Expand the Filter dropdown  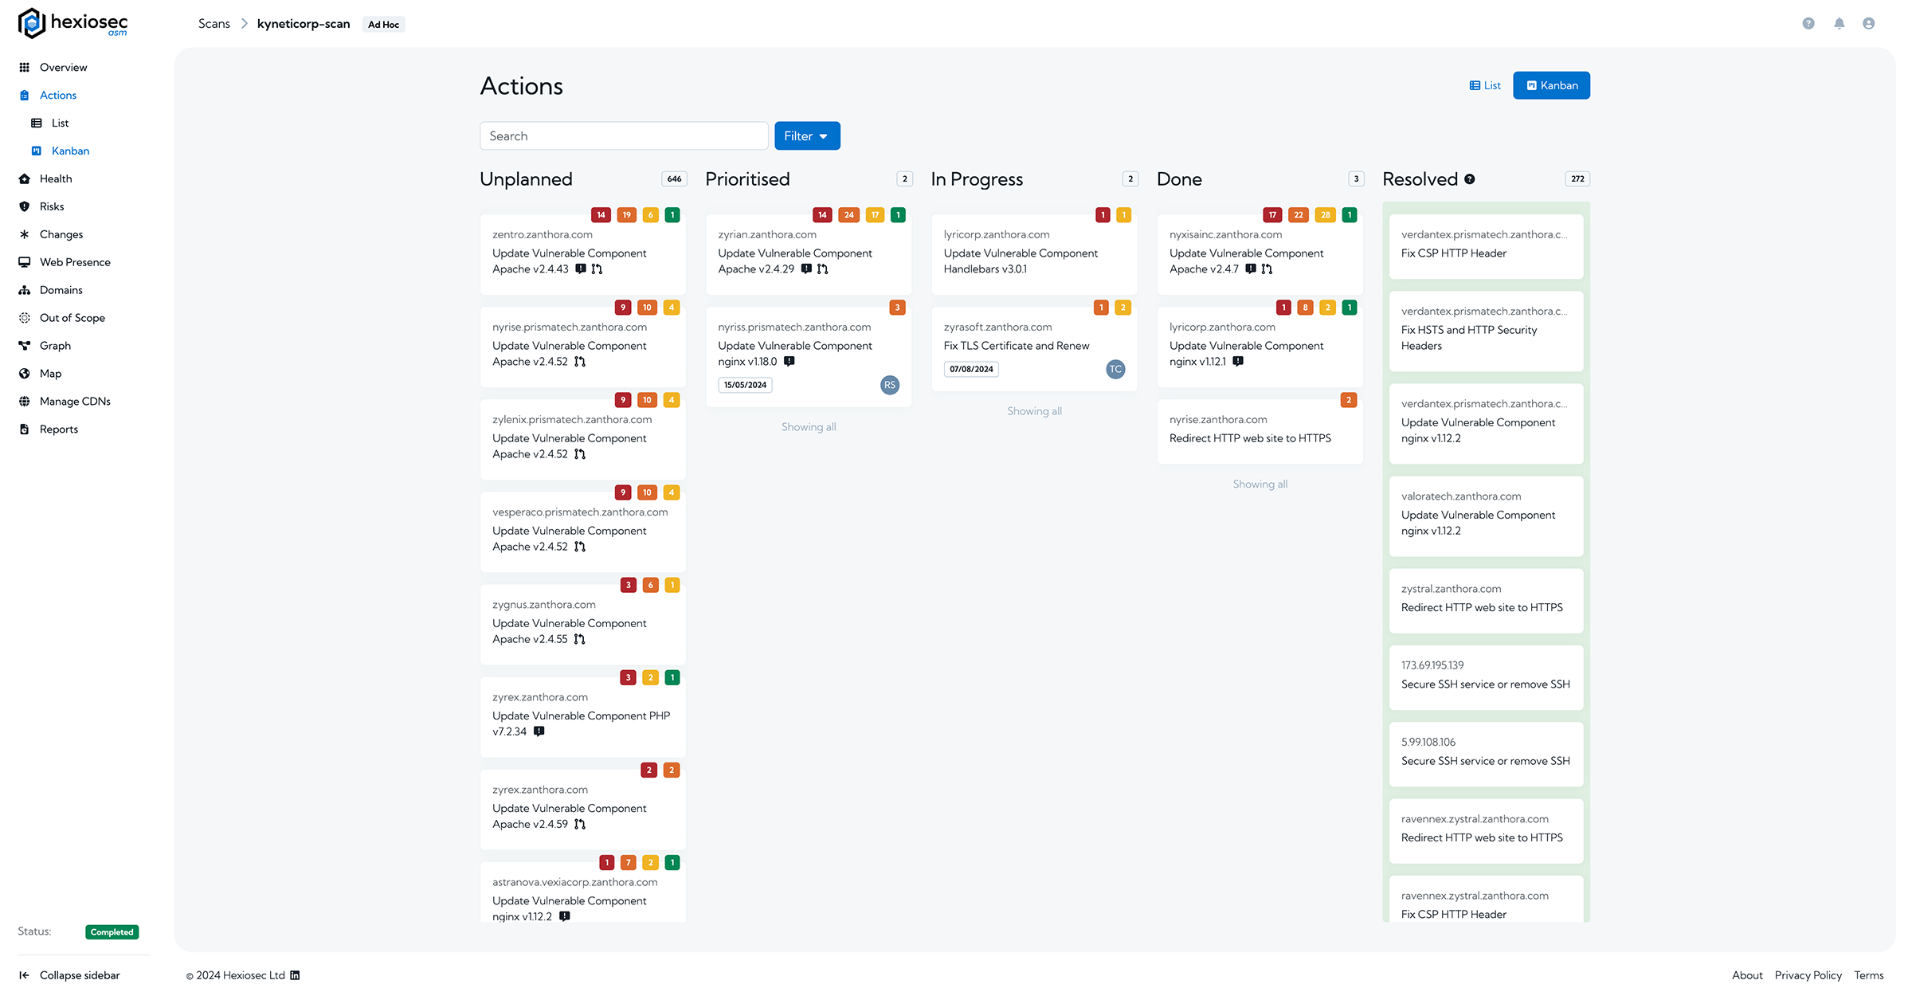point(807,135)
